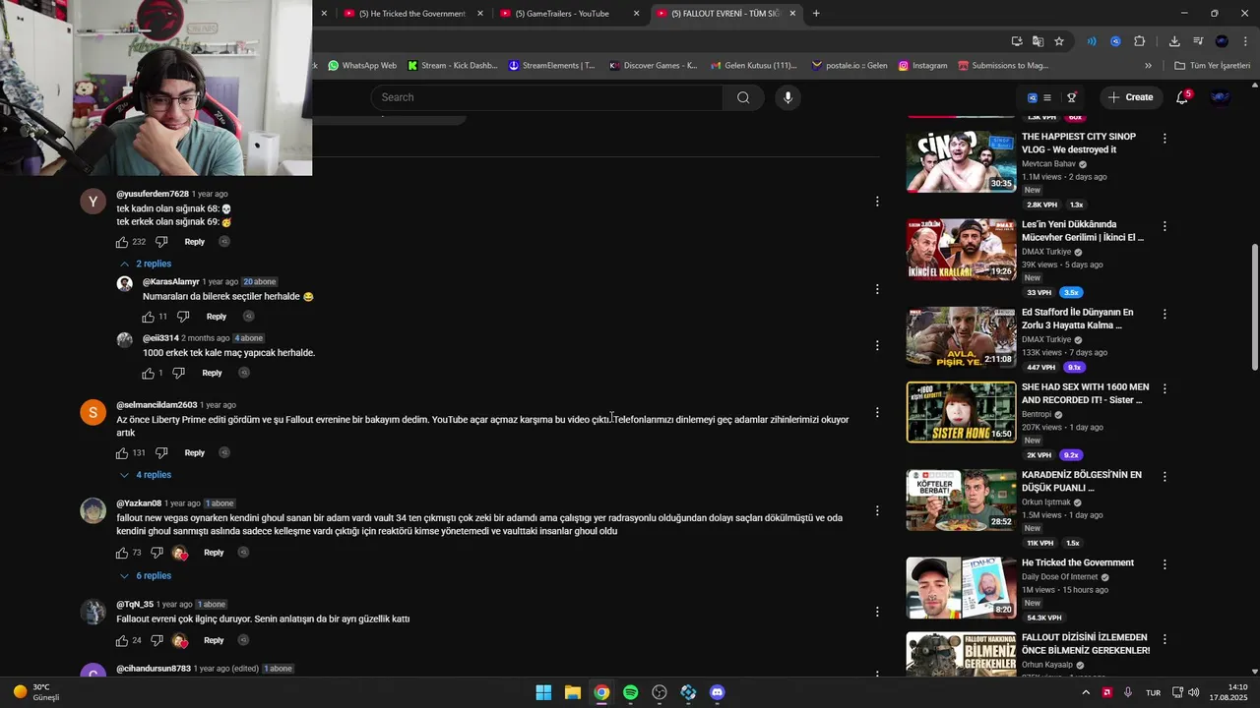Viewport: 1260px width, 708px height.
Task: Open YouTube notifications bell
Action: [x=1182, y=97]
